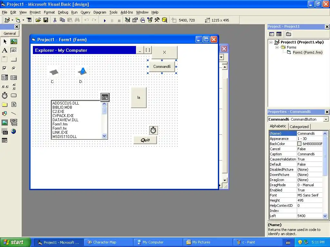Click the 'la' button on form
The height and width of the screenshot is (247, 330).
(x=139, y=97)
